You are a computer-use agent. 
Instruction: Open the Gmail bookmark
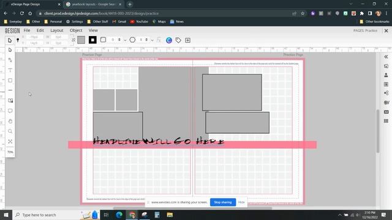(x=119, y=22)
